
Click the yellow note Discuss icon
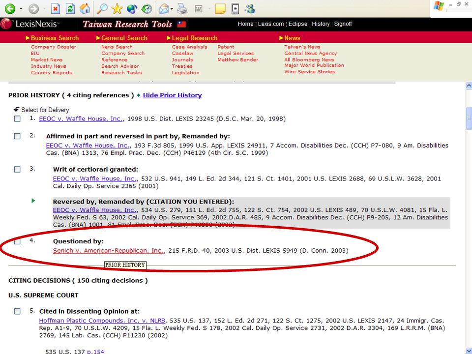point(220,9)
